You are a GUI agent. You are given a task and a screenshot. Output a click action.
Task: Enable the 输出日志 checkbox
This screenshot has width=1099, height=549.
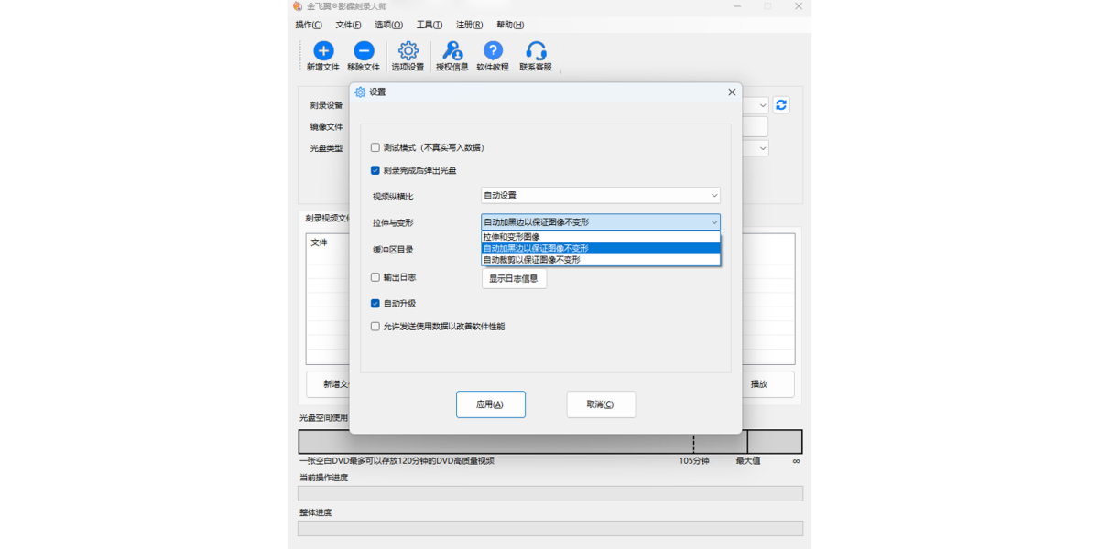click(x=375, y=277)
